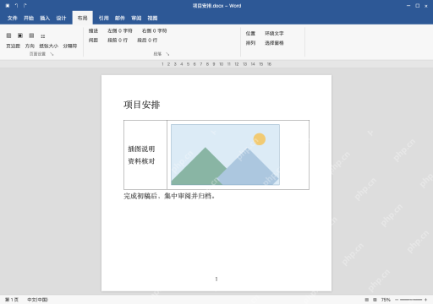Click the 中文(中国) language indicator
433x304 pixels.
[37, 300]
